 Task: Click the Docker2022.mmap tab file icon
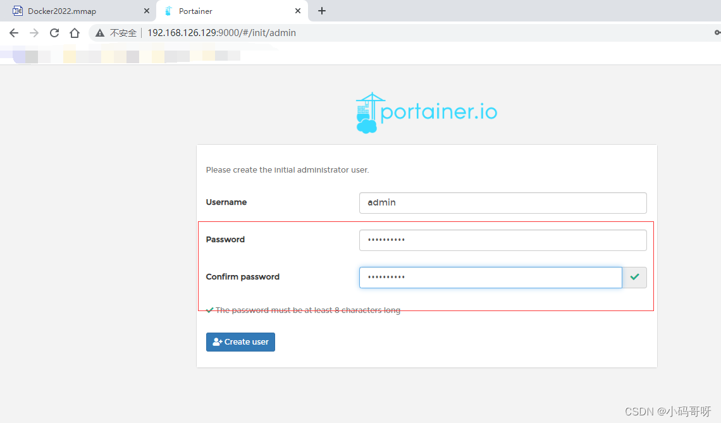18,11
